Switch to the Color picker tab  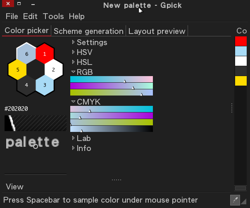click(x=26, y=31)
